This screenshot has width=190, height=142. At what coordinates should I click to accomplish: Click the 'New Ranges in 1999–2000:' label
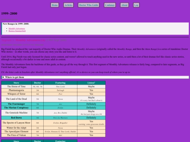click(x=16, y=24)
